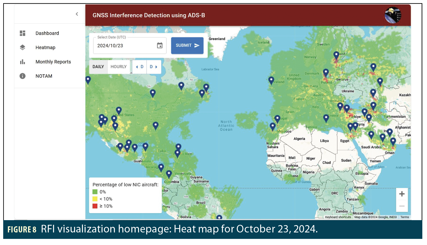The width and height of the screenshot is (427, 245).
Task: Open the calendar icon in date field
Action: coord(159,45)
